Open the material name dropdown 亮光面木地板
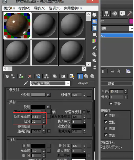The width and height of the screenshot is (134, 160). (x=68, y=83)
